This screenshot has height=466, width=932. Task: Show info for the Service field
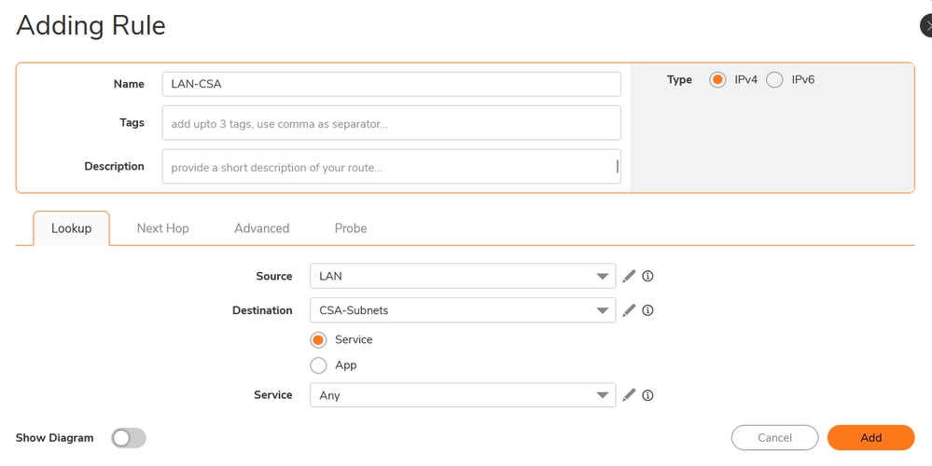[647, 395]
